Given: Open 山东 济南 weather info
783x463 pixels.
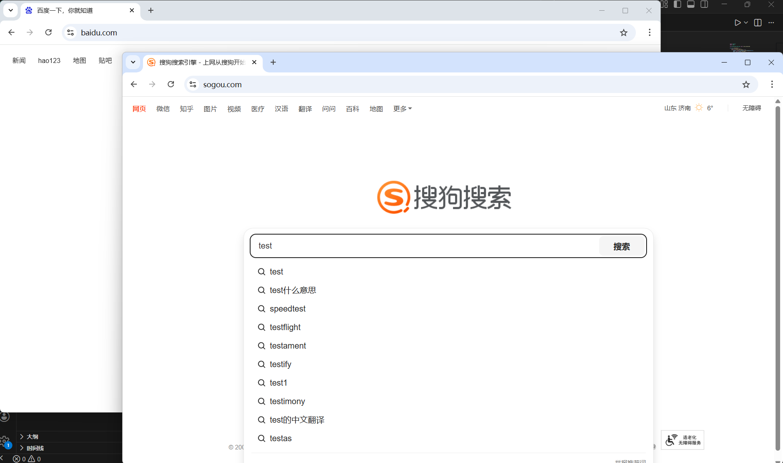Looking at the screenshot, I should click(688, 108).
